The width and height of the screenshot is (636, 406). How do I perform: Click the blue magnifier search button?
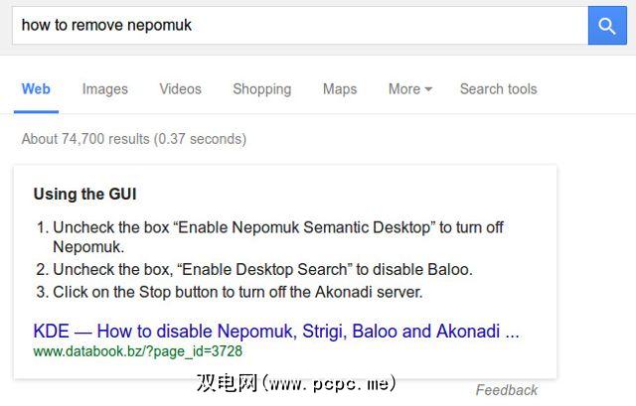click(x=606, y=26)
